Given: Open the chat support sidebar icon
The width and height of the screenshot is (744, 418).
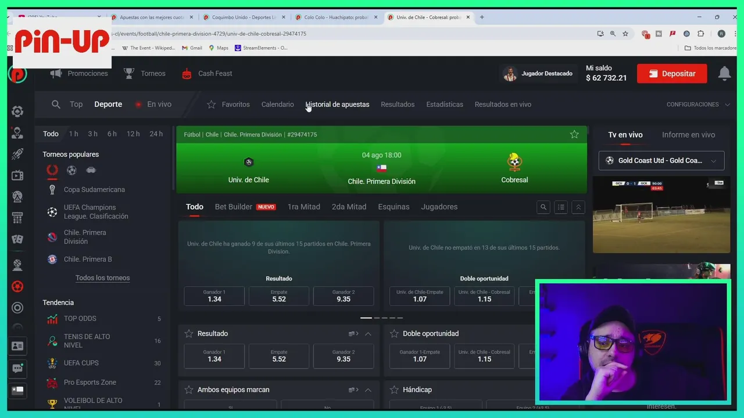Looking at the screenshot, I should 17,368.
